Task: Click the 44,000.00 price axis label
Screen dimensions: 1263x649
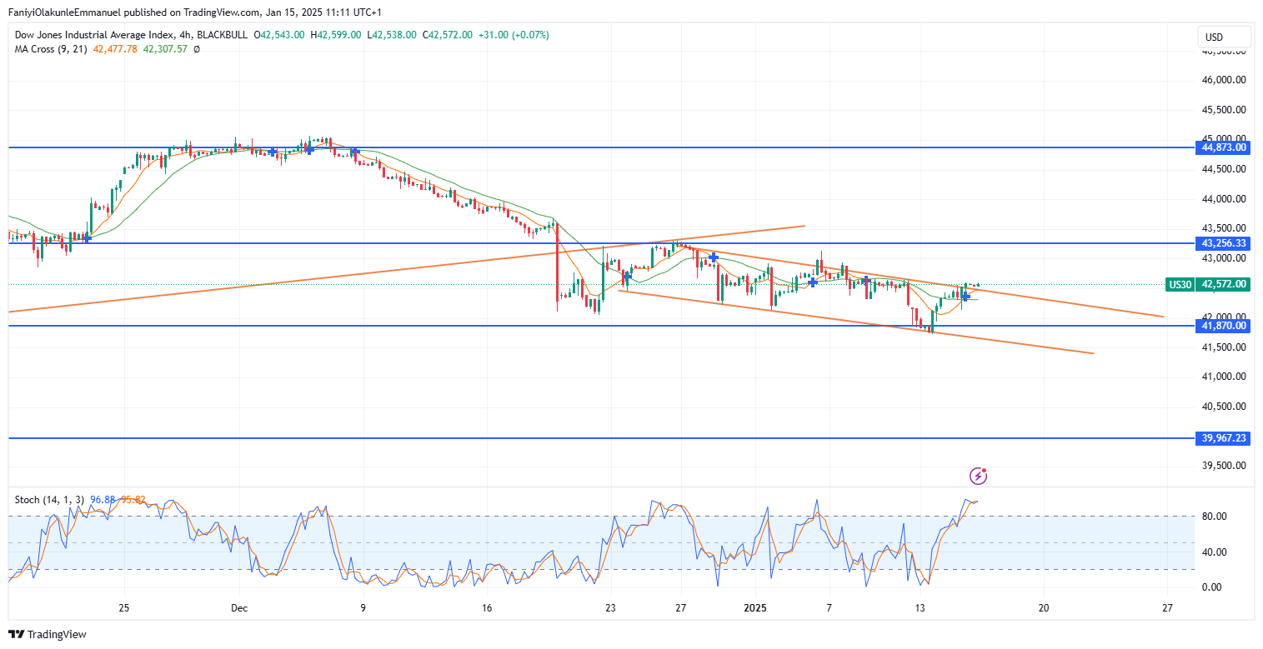Action: (1224, 199)
